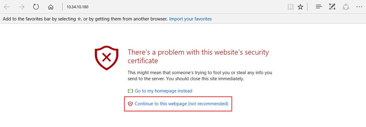Click the favorites bar hint text

pyautogui.click(x=85, y=19)
